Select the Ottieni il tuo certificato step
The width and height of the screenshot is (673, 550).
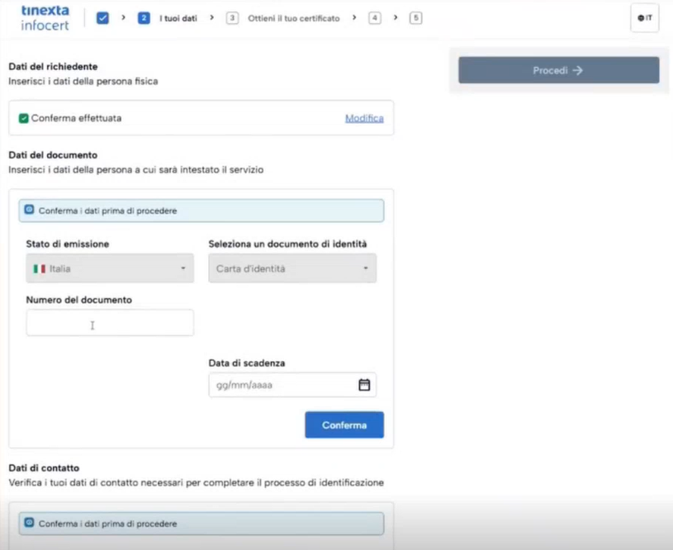293,18
